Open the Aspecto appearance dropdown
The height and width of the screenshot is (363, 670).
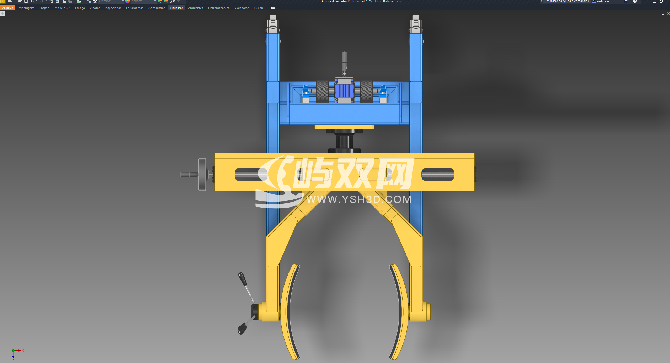[155, 1]
